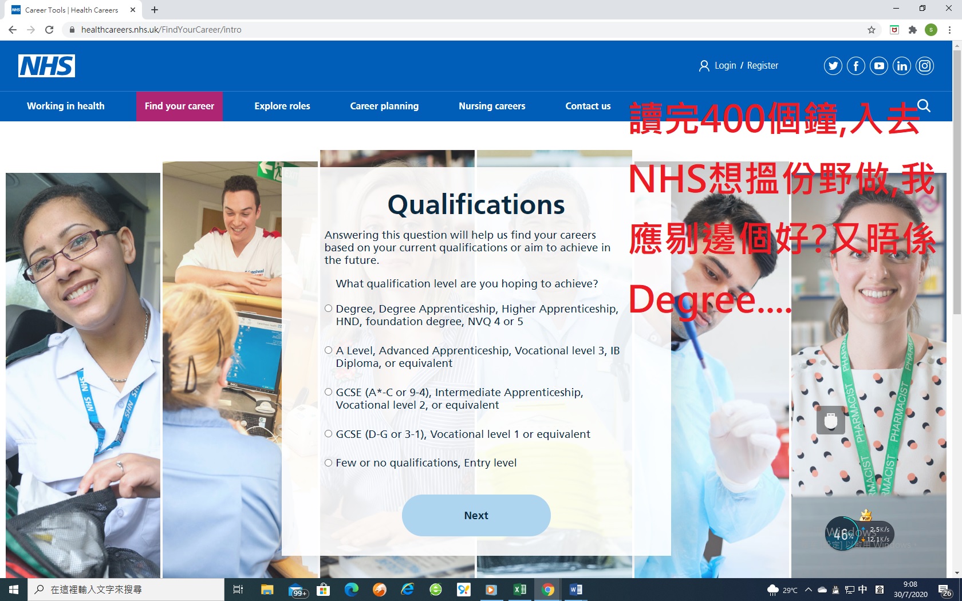Open the Career planning menu item
This screenshot has width=962, height=601.
point(384,106)
